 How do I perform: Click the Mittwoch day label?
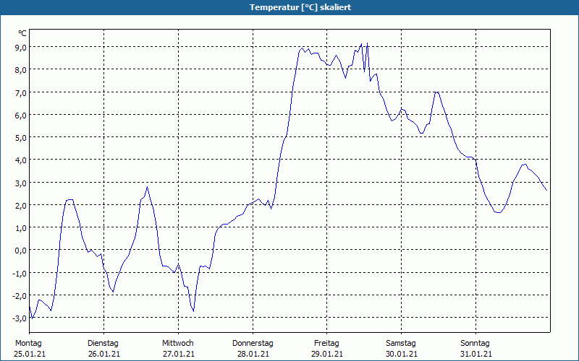[177, 344]
